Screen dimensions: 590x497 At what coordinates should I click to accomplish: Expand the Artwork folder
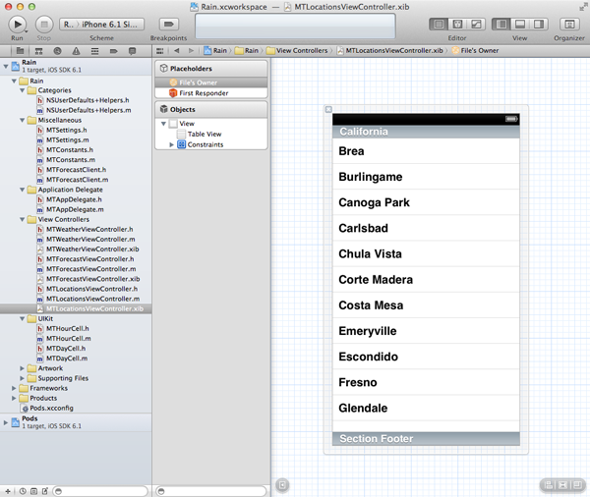[x=23, y=368]
